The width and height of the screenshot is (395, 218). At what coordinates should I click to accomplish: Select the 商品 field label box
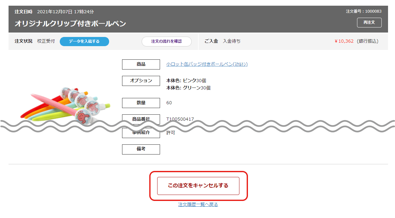click(x=141, y=64)
